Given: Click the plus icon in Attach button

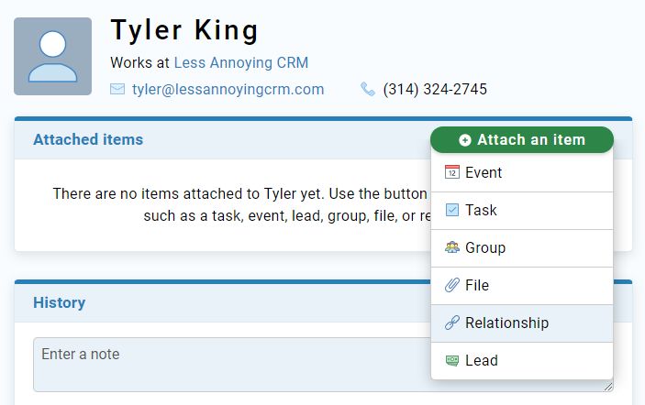Looking at the screenshot, I should point(465,140).
